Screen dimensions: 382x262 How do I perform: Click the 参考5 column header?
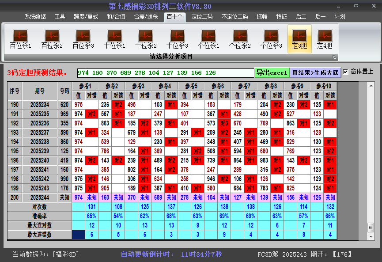[191, 86]
